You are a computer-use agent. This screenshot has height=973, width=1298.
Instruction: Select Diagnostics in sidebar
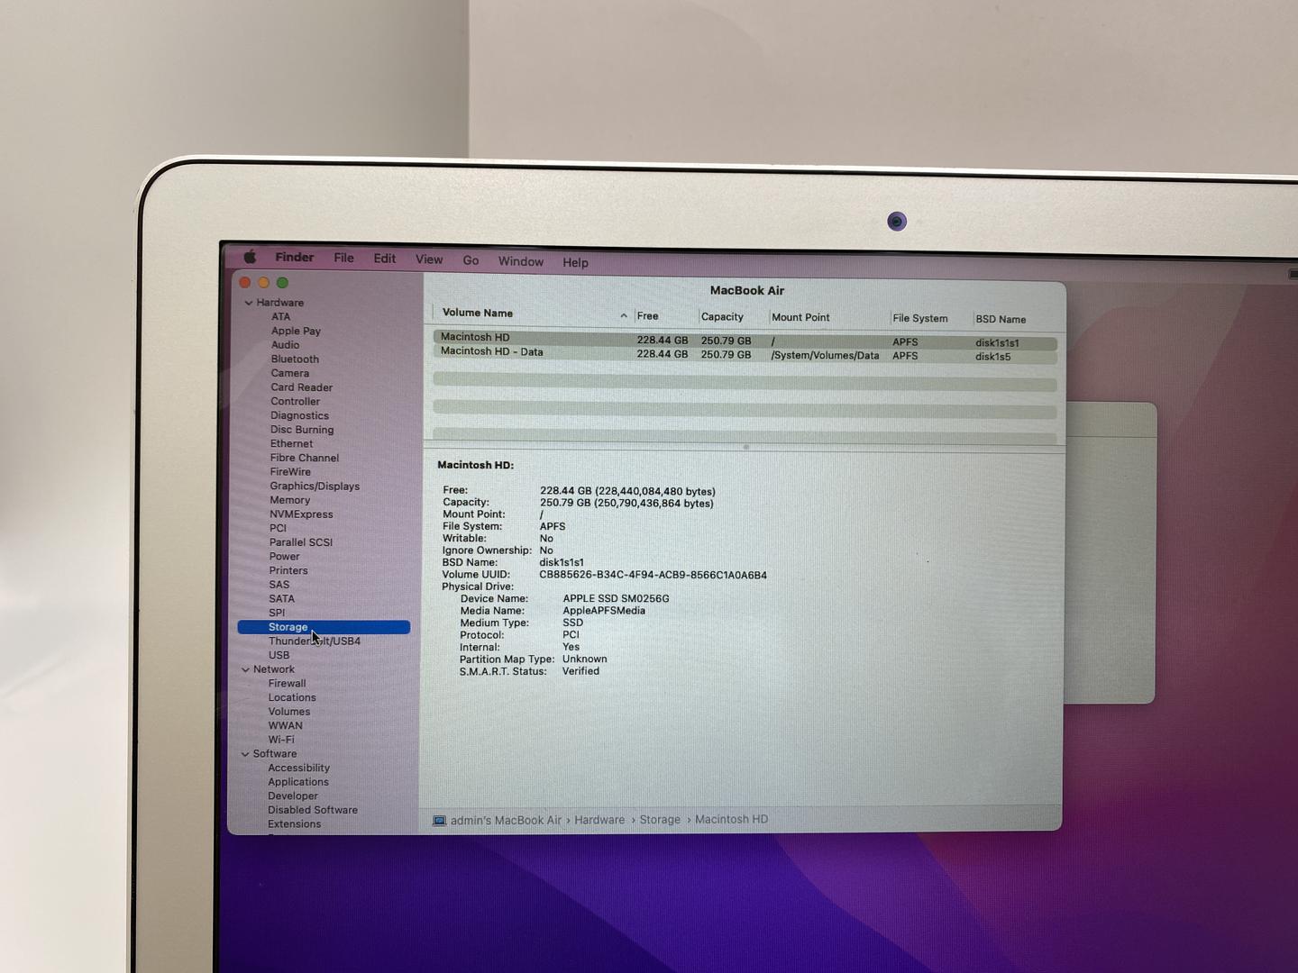point(299,415)
